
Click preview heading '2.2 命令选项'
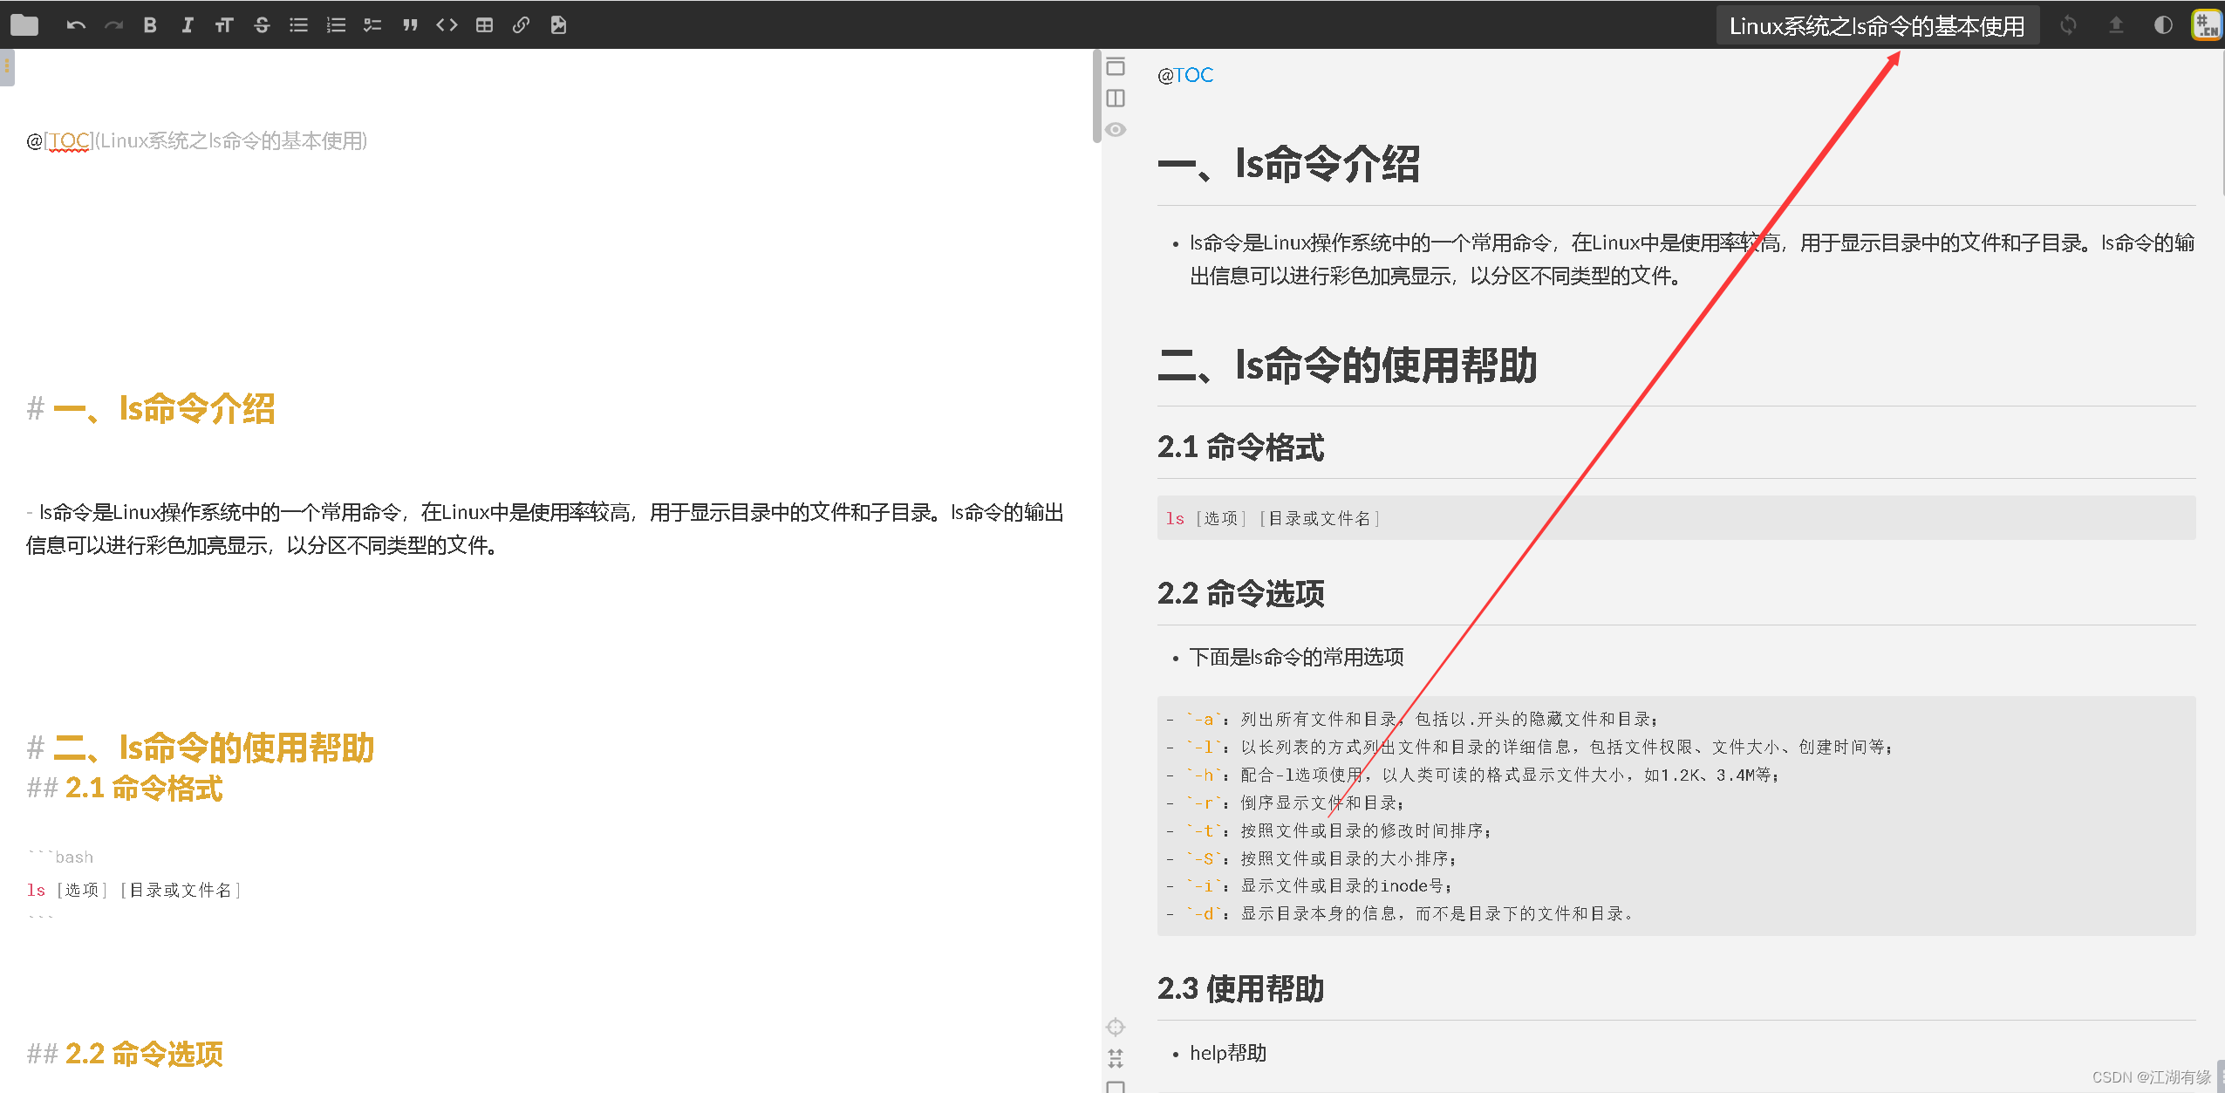[x=1240, y=593]
